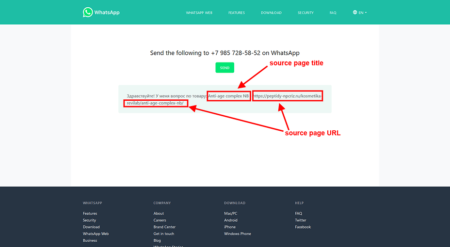The height and width of the screenshot is (247, 450).
Task: Open Get in touch footer link
Action: click(163, 234)
